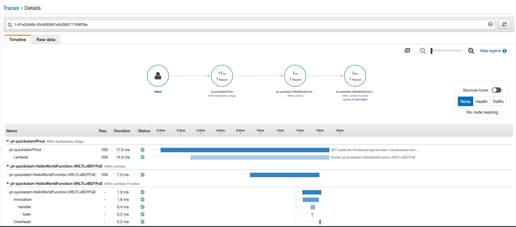Viewport: 516px width, 227px height.
Task: Switch to the Raw data tab
Action: click(46, 40)
